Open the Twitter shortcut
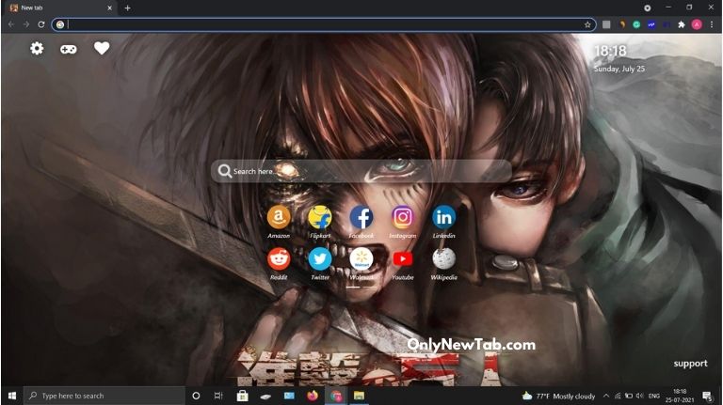 [x=319, y=258]
